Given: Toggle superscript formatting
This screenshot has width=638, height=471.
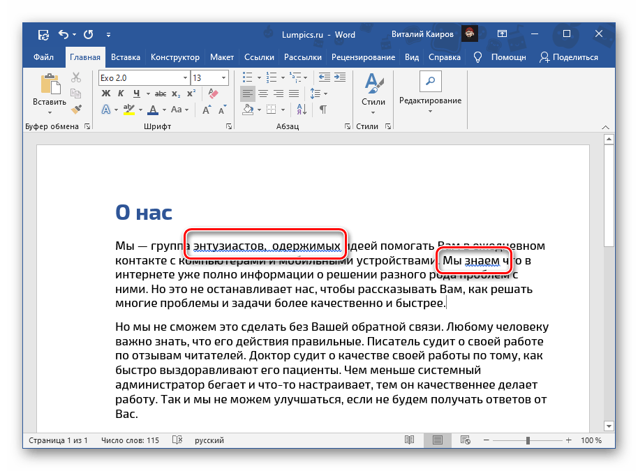Looking at the screenshot, I should tap(191, 94).
